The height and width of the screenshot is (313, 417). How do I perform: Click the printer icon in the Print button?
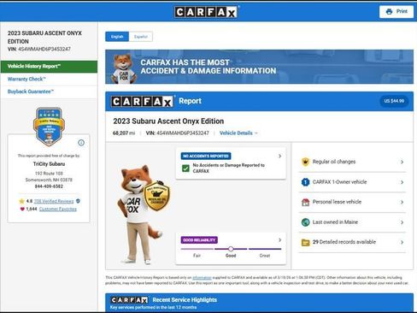pos(389,12)
